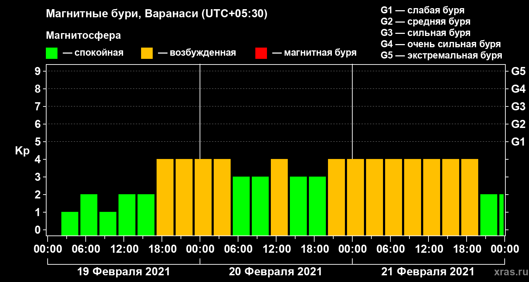Click the red 'магнитная буря' legend swatch
The height and width of the screenshot is (282, 529).
pyautogui.click(x=261, y=53)
